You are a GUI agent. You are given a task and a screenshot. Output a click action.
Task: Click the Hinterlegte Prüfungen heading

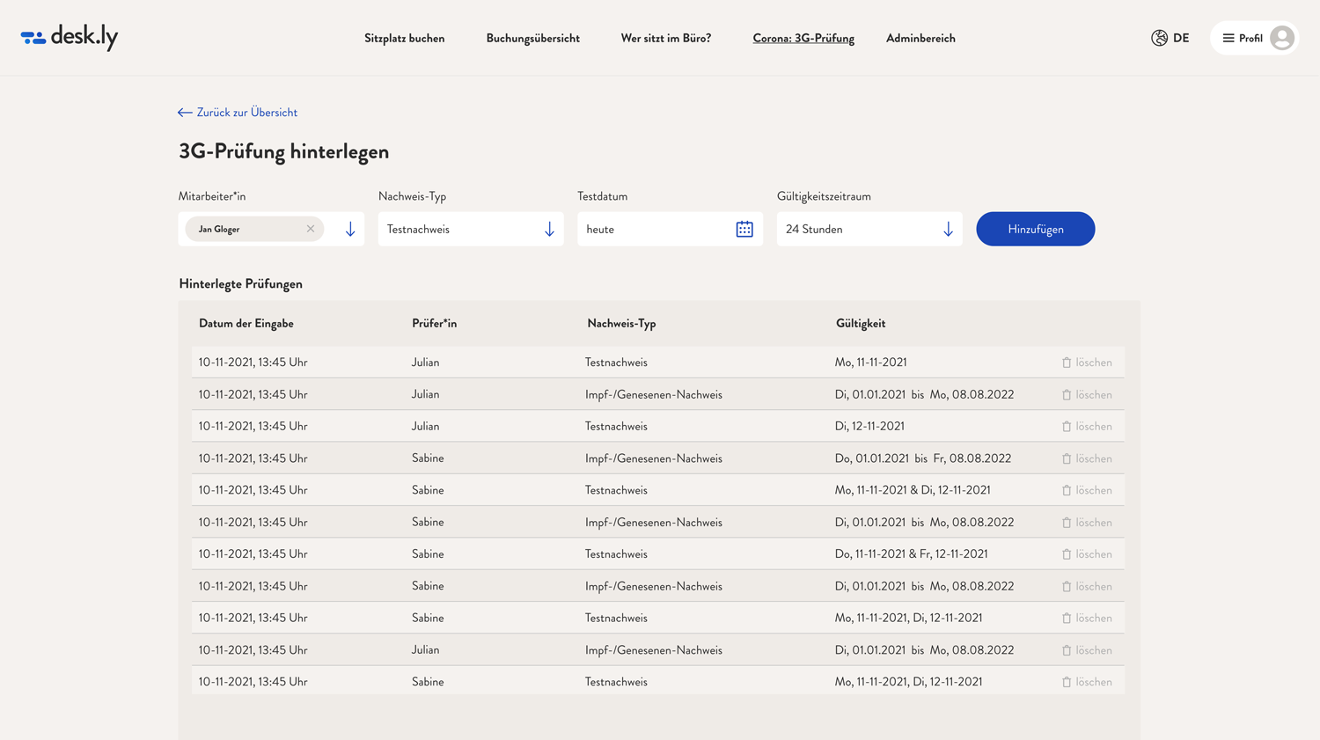point(240,283)
